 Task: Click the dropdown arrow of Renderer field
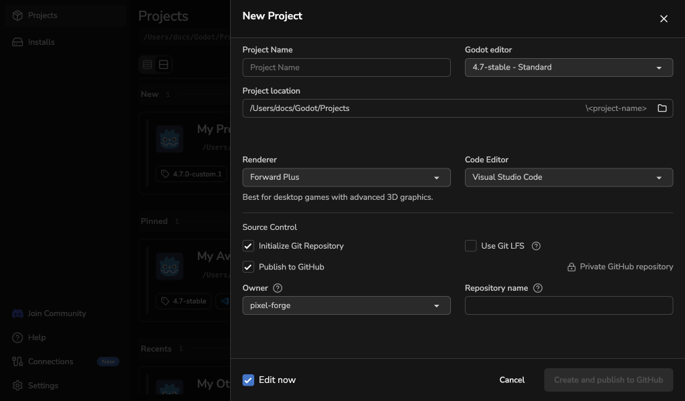(436, 178)
